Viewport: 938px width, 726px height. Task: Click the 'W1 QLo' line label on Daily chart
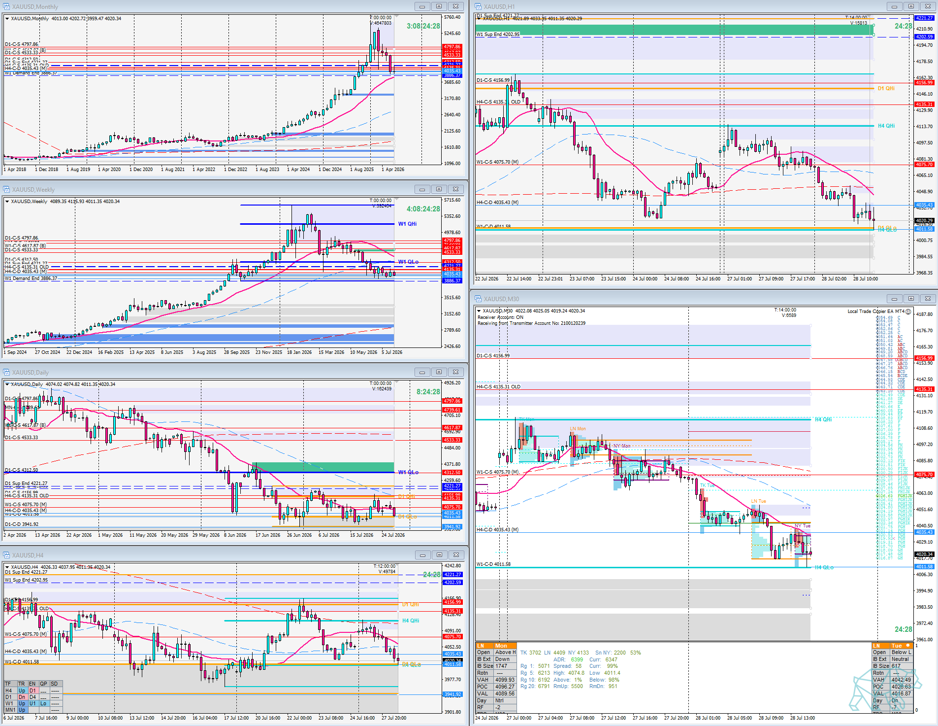click(x=408, y=472)
